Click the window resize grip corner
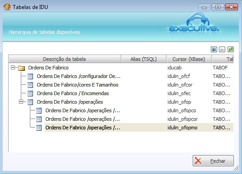Image resolution: width=242 pixels, height=174 pixels. point(236,168)
